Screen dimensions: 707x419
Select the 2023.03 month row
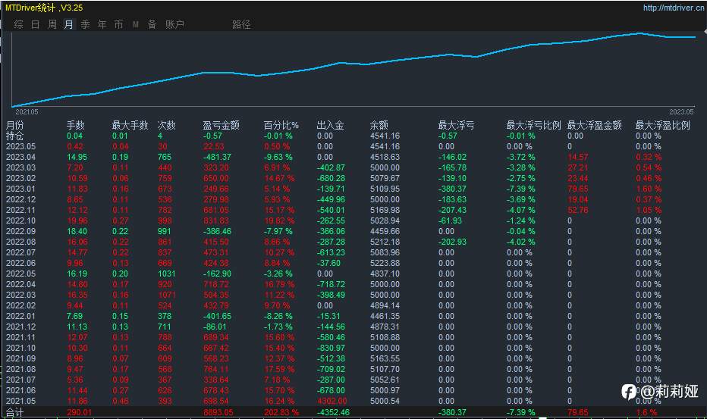353,167
